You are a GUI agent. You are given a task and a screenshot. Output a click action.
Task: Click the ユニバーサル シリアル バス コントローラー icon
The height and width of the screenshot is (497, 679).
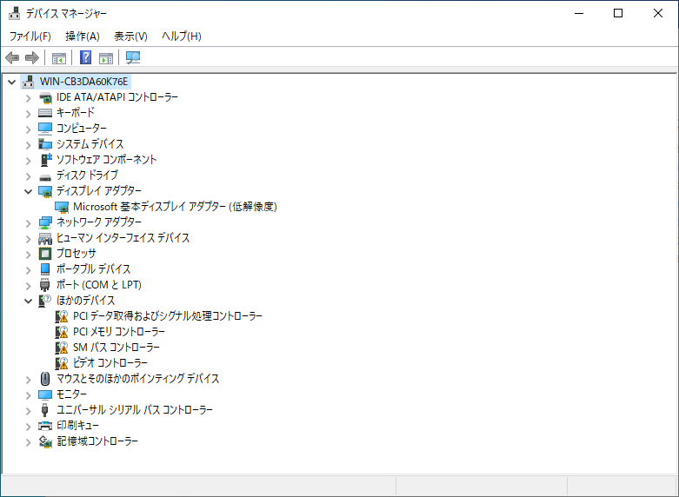coord(44,410)
